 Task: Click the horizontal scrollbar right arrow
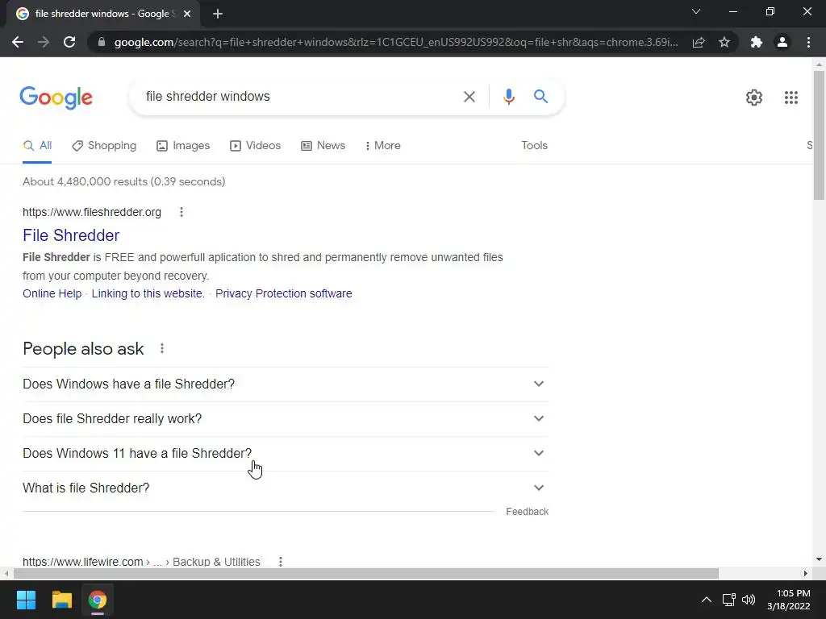(x=806, y=573)
